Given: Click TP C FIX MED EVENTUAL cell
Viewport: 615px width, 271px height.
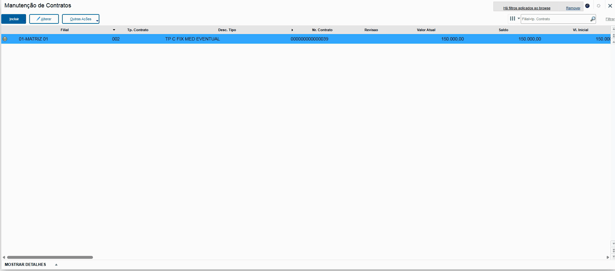Looking at the screenshot, I should pos(193,39).
